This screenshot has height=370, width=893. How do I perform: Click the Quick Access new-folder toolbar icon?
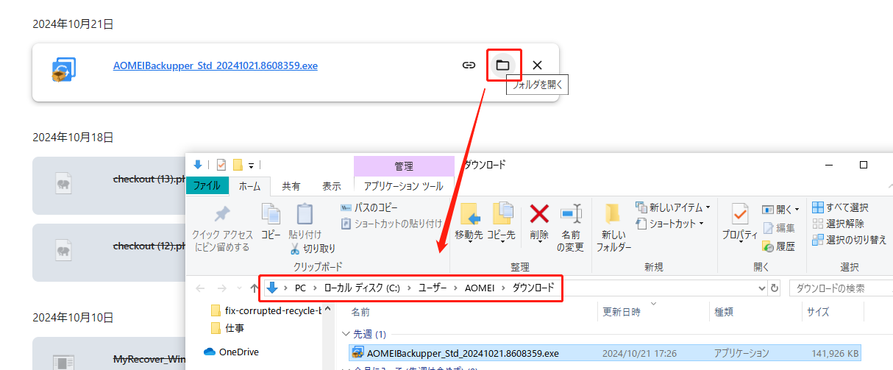238,165
